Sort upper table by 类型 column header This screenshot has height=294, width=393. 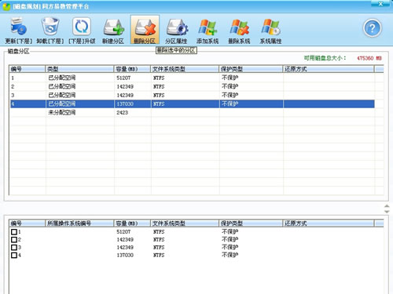pos(79,69)
